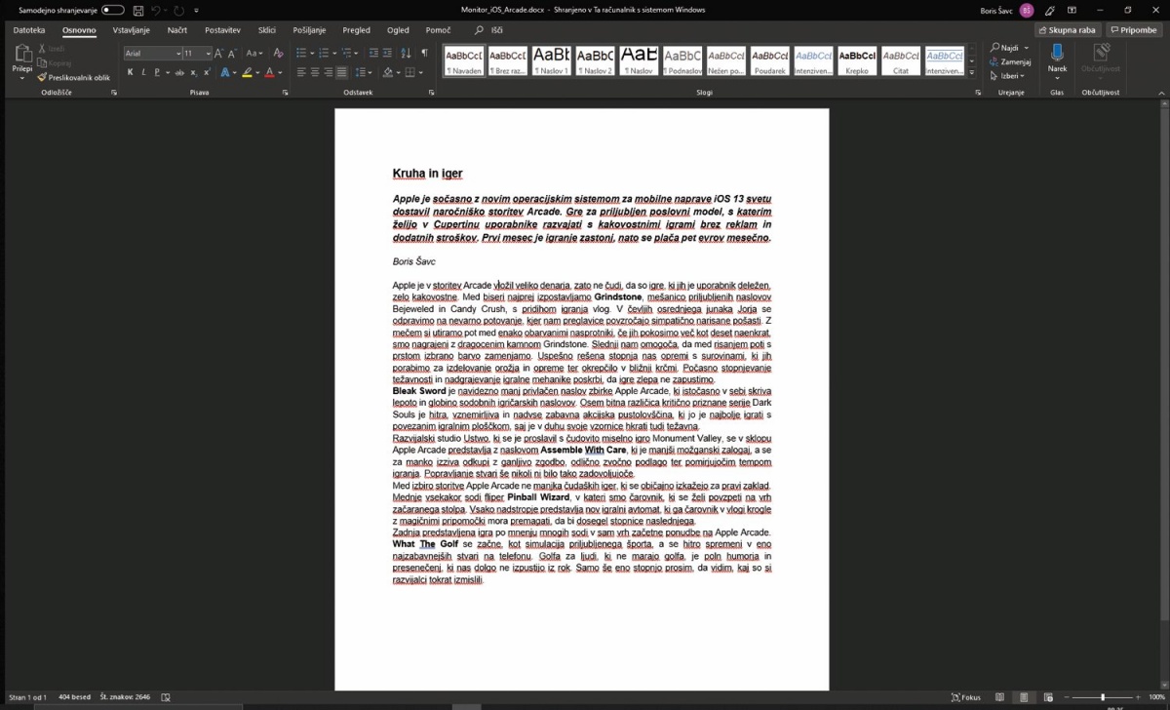Image resolution: width=1170 pixels, height=710 pixels.
Task: Toggle Focus (Fokus) mode in status bar
Action: 965,697
